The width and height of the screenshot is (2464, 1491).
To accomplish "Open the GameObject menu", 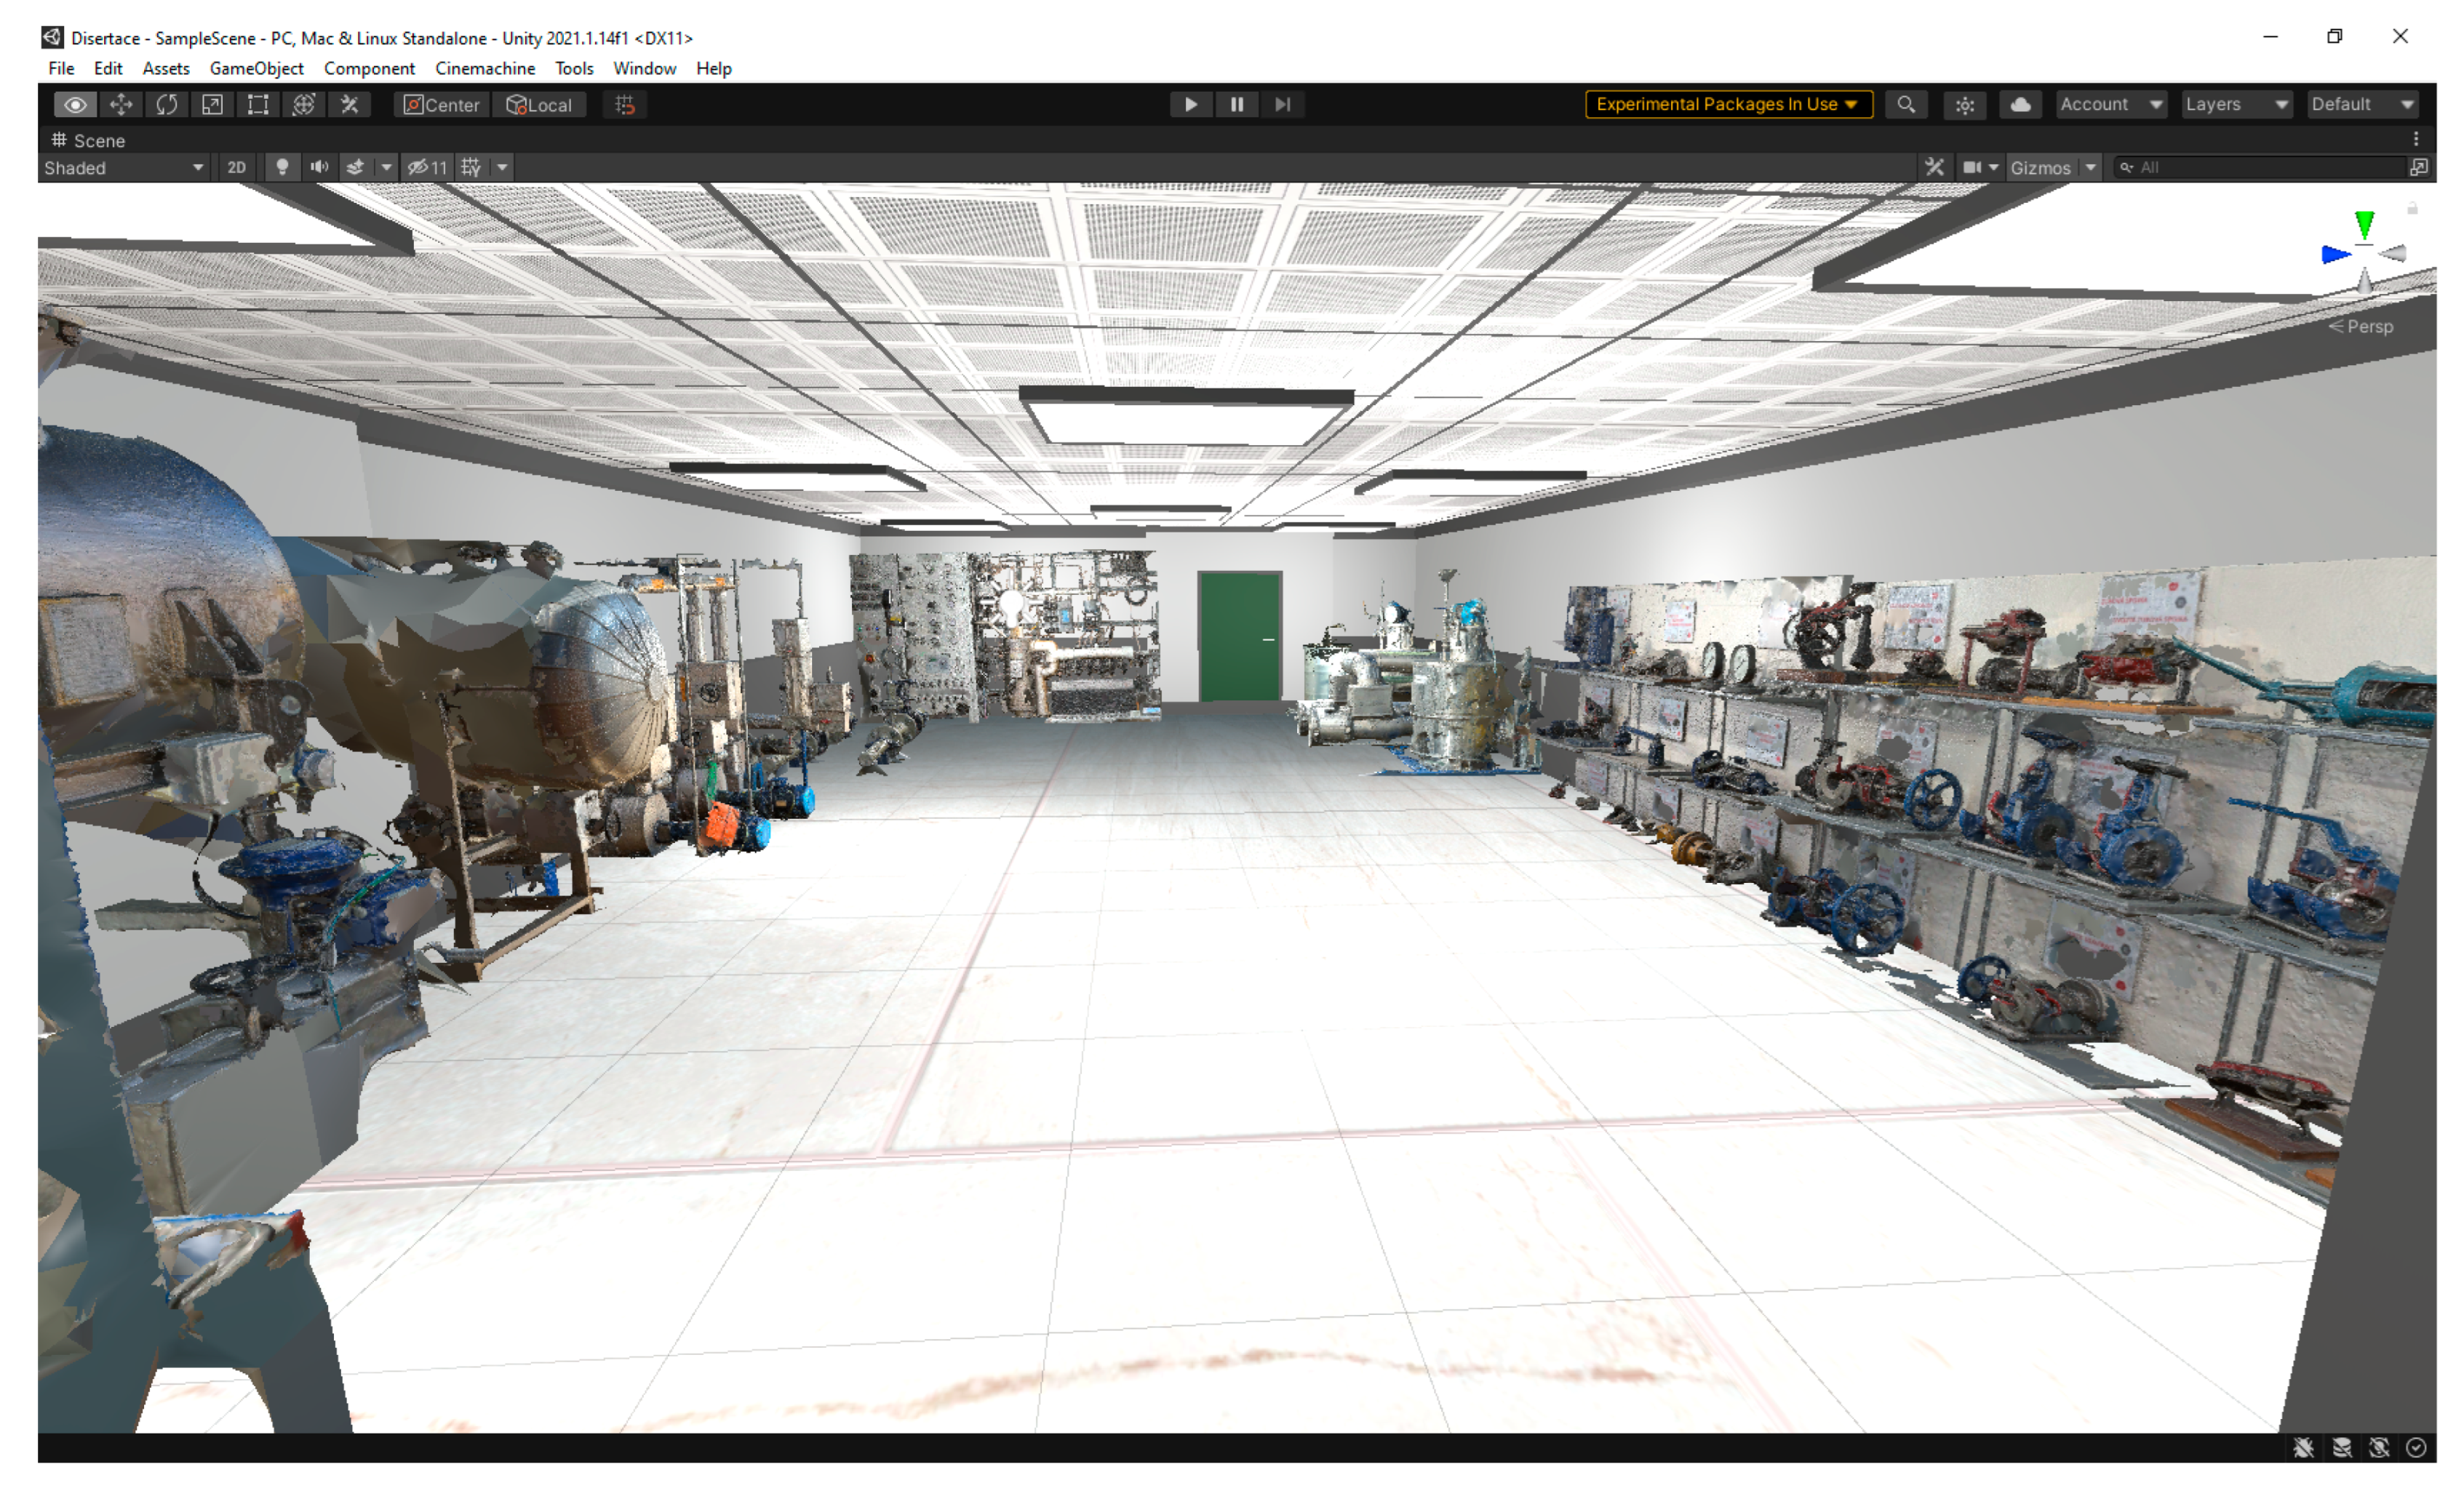I will pyautogui.click(x=256, y=69).
